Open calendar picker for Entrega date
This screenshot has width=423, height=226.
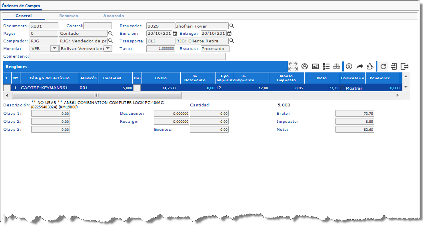(x=229, y=34)
